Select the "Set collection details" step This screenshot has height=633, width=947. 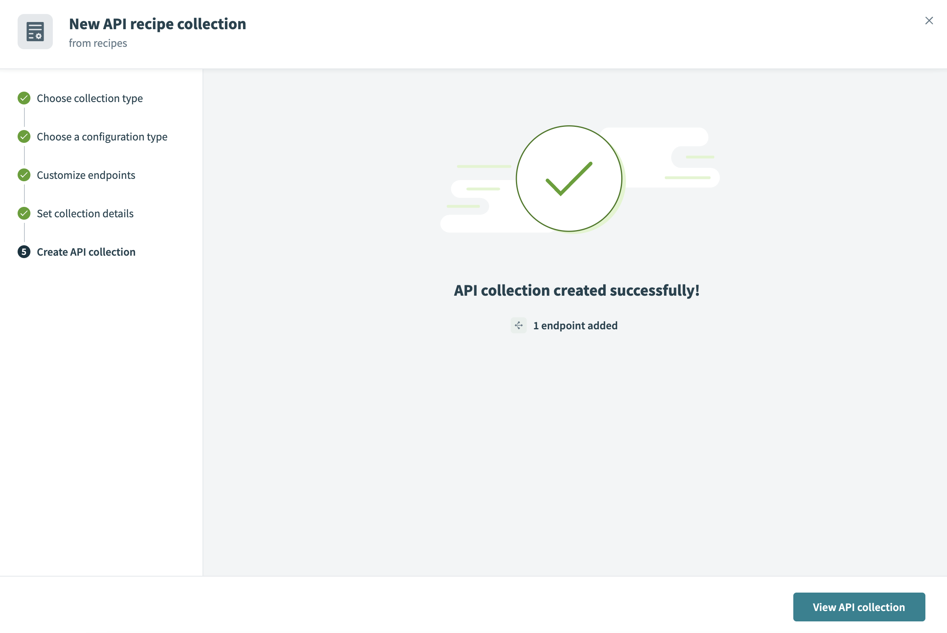85,213
